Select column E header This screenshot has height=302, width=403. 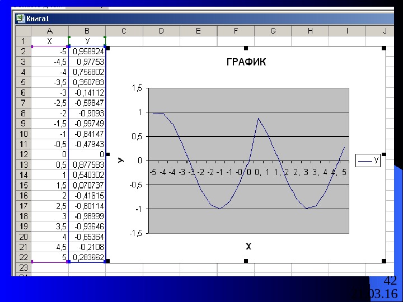(198, 31)
